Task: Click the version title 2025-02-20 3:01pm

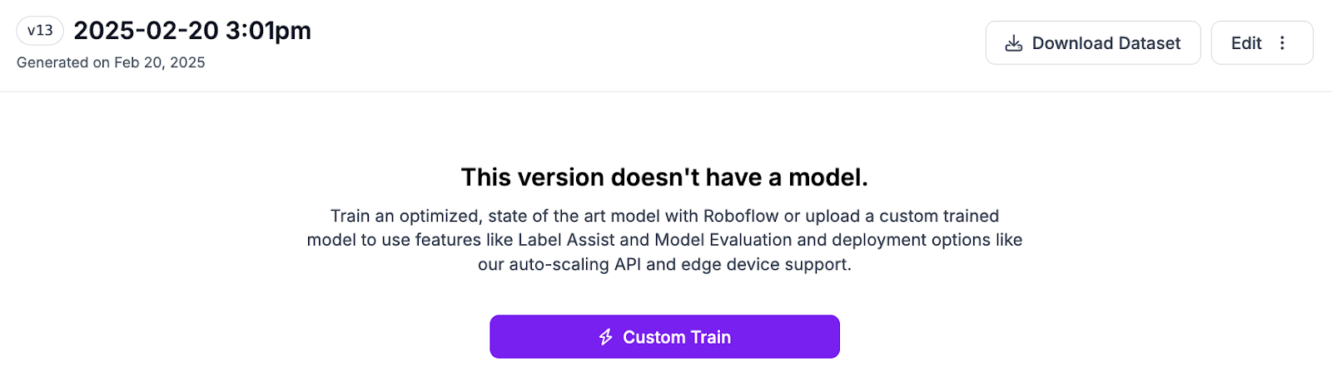Action: click(x=192, y=31)
